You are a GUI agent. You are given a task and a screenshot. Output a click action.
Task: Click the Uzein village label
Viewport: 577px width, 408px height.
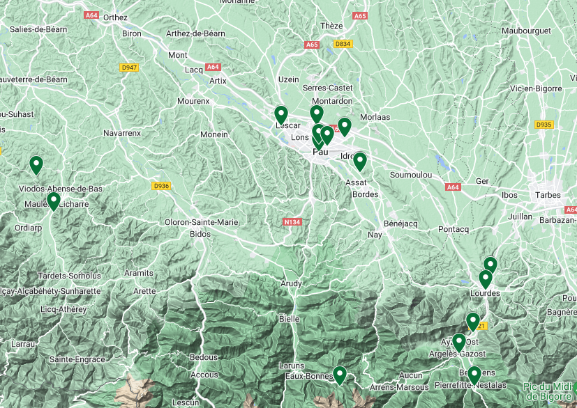[x=289, y=79]
